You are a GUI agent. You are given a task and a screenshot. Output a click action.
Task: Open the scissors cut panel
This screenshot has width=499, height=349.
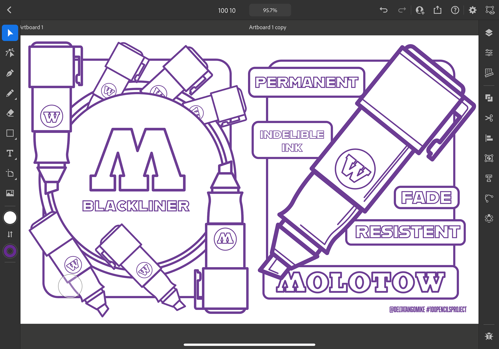[489, 118]
